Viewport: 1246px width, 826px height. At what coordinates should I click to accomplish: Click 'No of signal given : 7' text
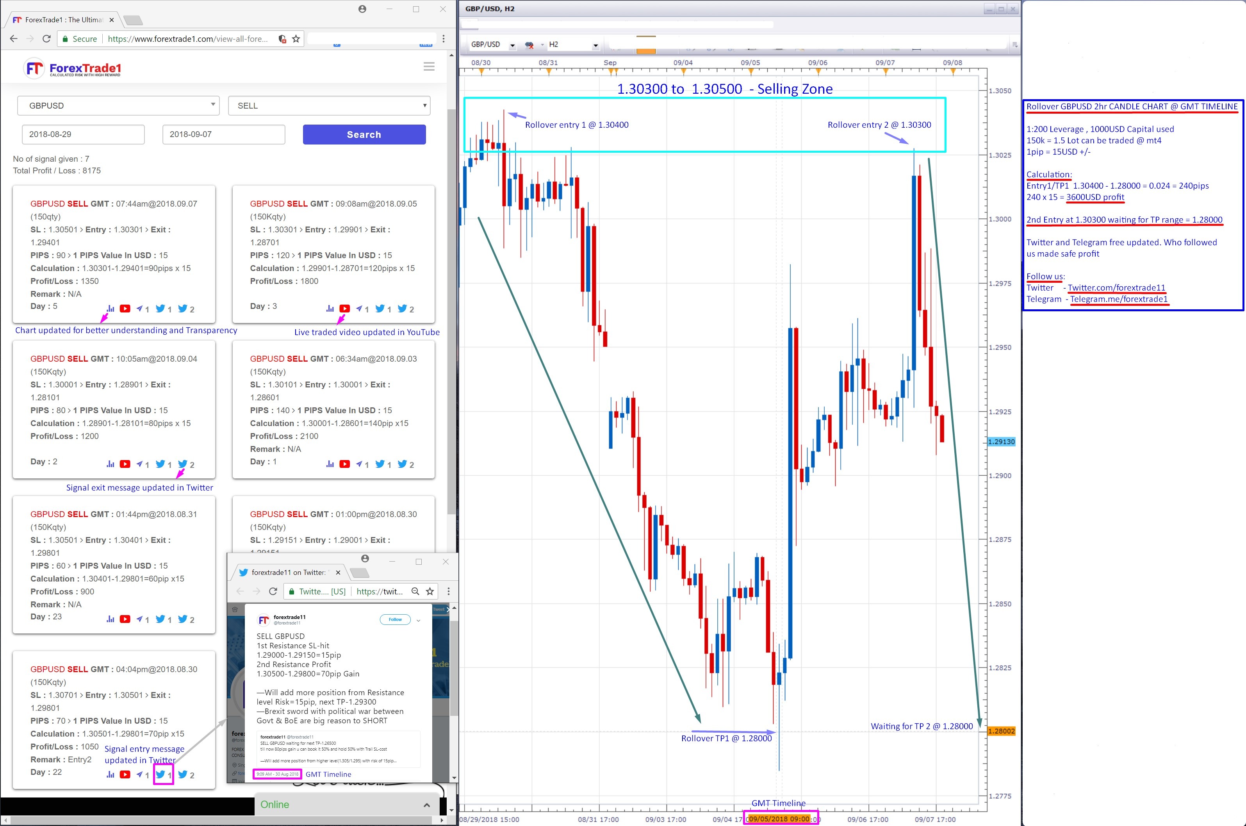51,159
